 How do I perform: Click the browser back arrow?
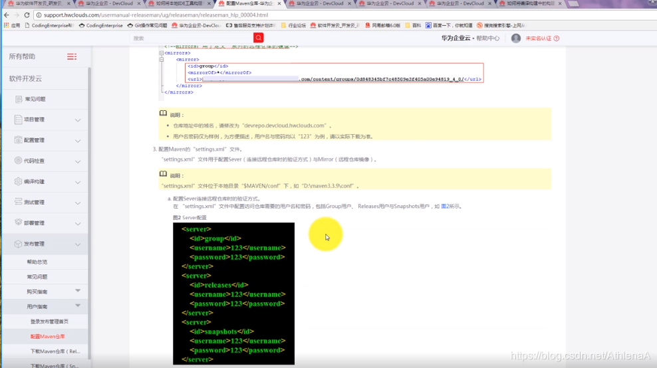pyautogui.click(x=7, y=15)
